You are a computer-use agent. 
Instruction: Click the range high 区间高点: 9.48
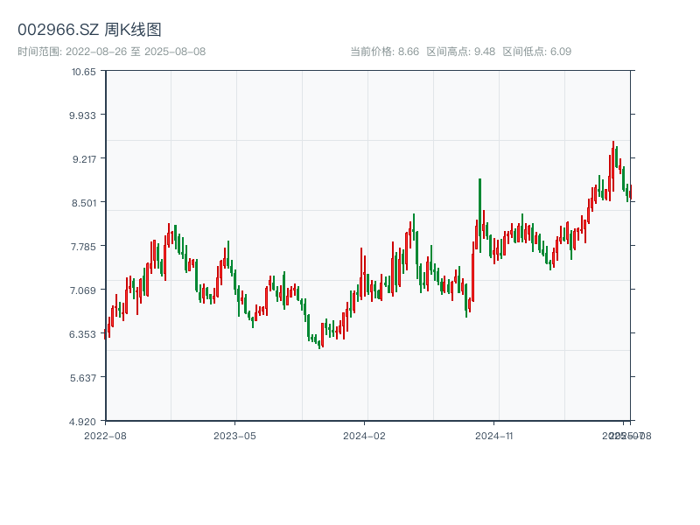461,52
